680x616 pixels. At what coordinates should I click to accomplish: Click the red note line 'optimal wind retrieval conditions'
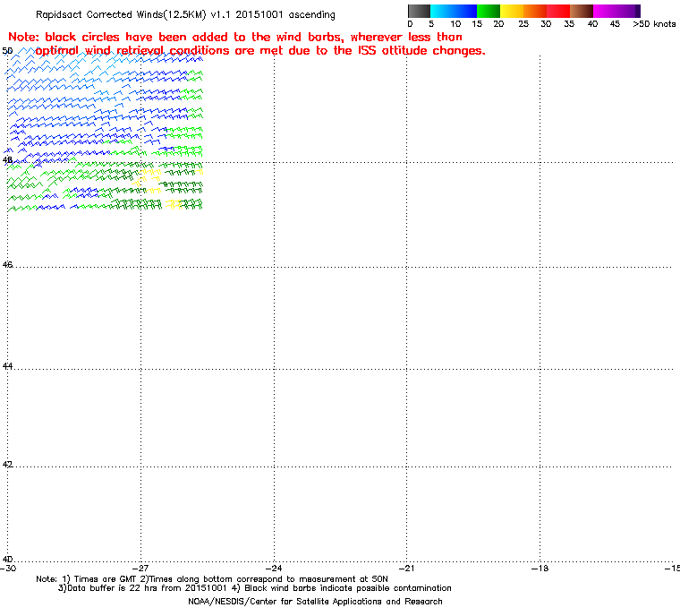pyautogui.click(x=260, y=51)
